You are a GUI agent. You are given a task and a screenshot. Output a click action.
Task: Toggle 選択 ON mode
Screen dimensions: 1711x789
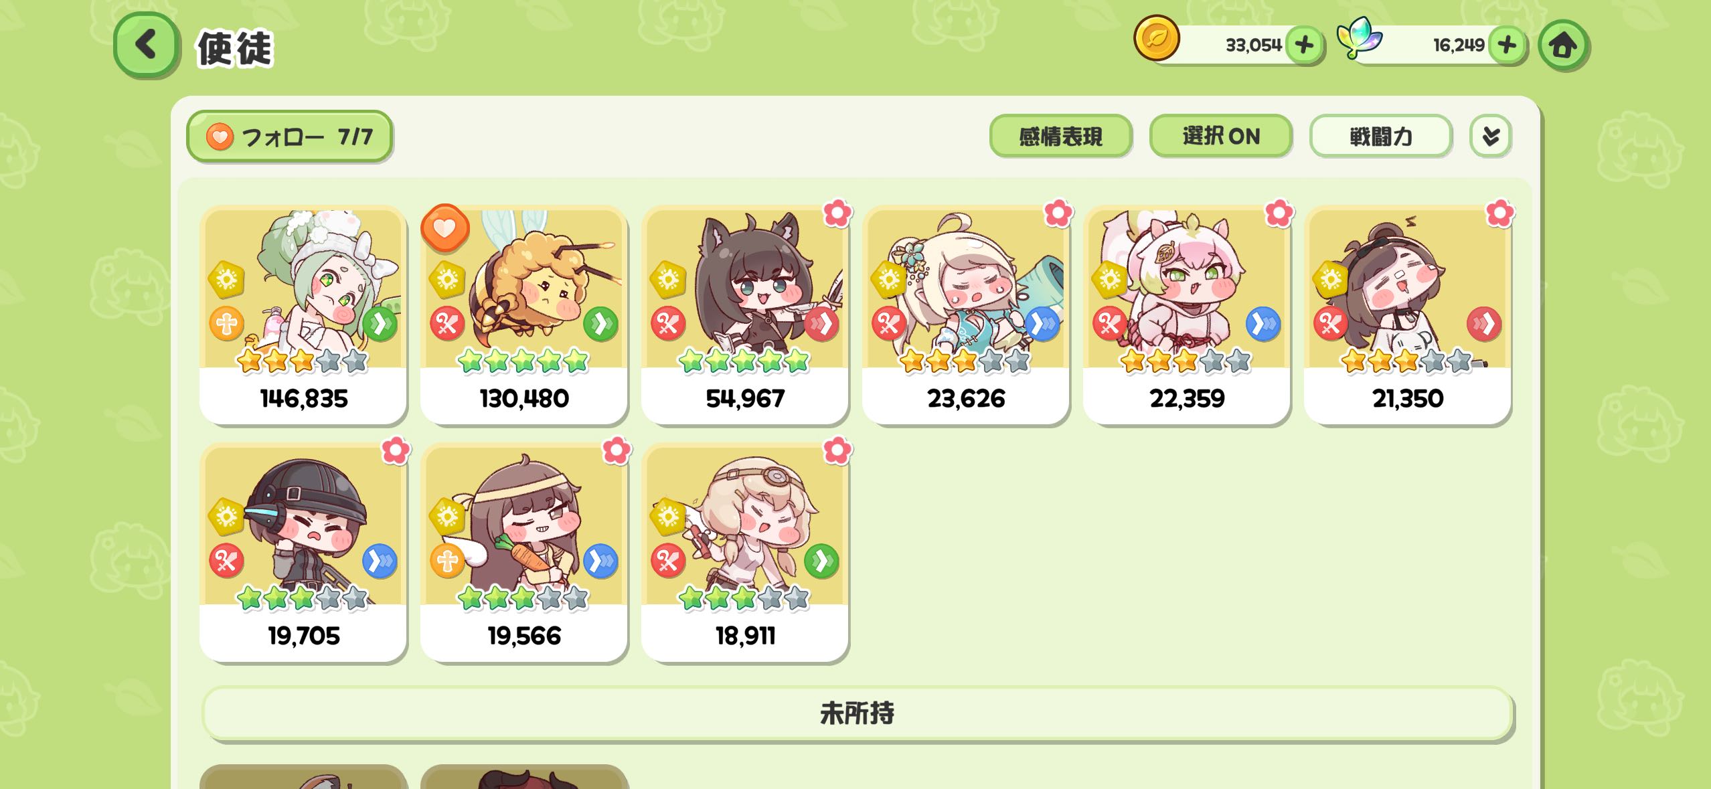(1220, 137)
